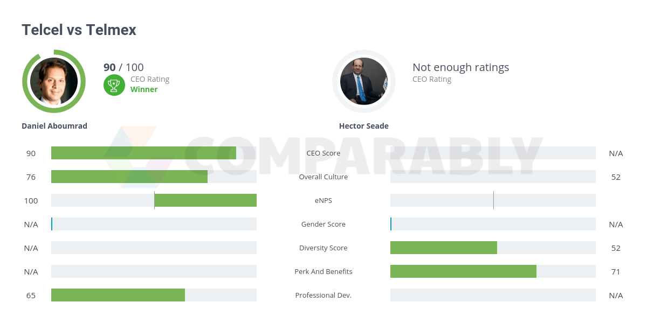647x323 pixels.
Task: Click the Comparably watermark logo icon
Action: (132, 156)
